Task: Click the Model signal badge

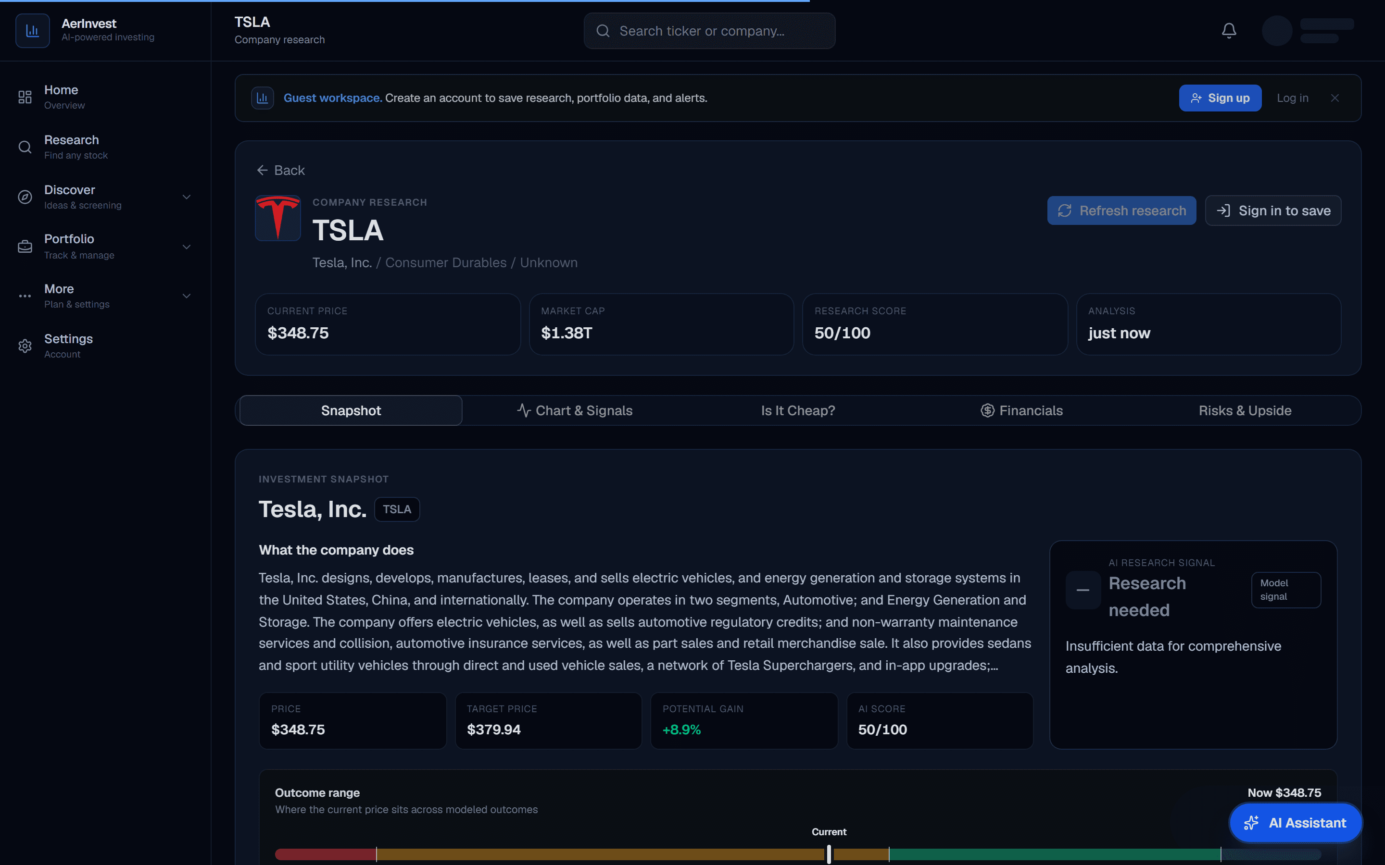Action: click(x=1285, y=590)
